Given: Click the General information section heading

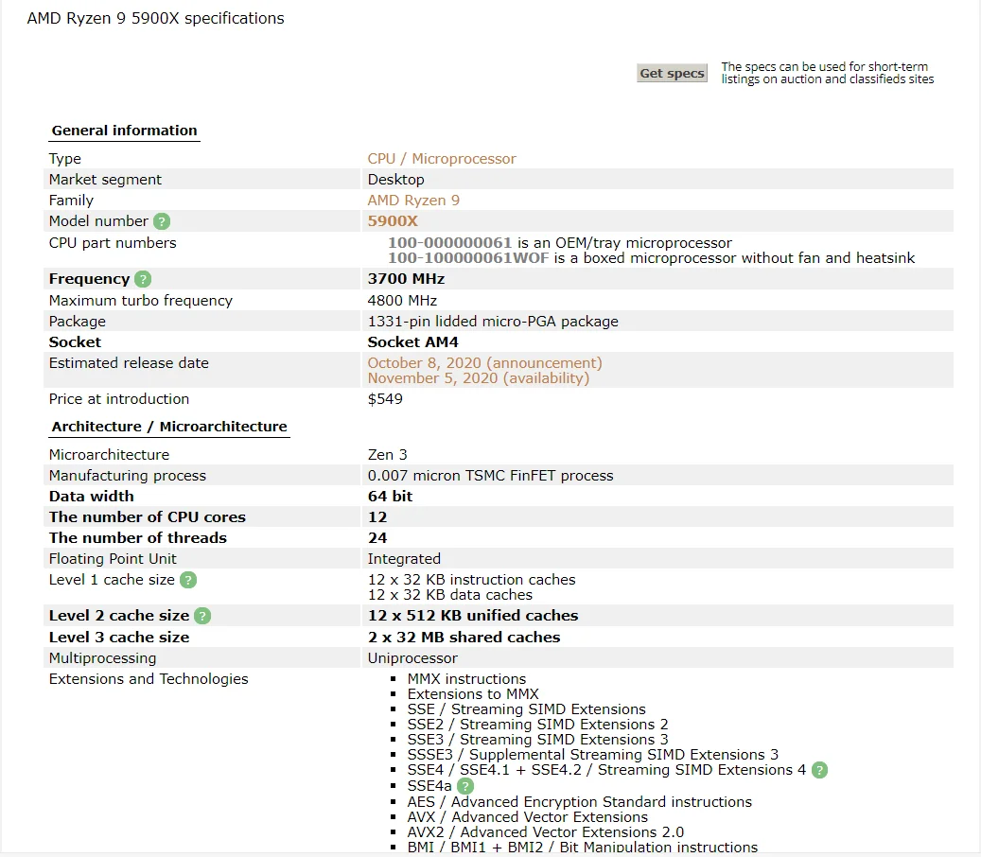Looking at the screenshot, I should [x=125, y=131].
